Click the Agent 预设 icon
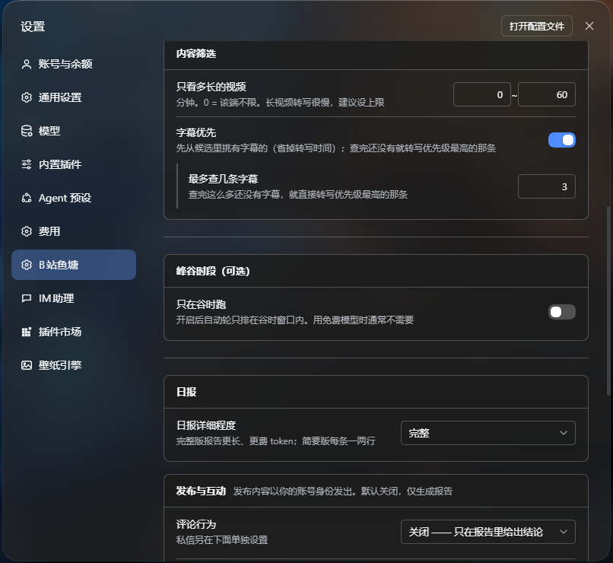613x563 pixels. [x=26, y=198]
